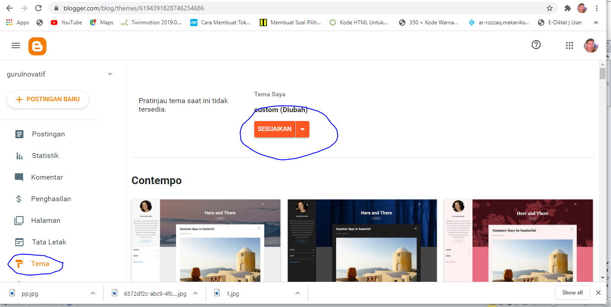
Task: Select the light Contempo theme thumbnail
Action: tap(206, 241)
